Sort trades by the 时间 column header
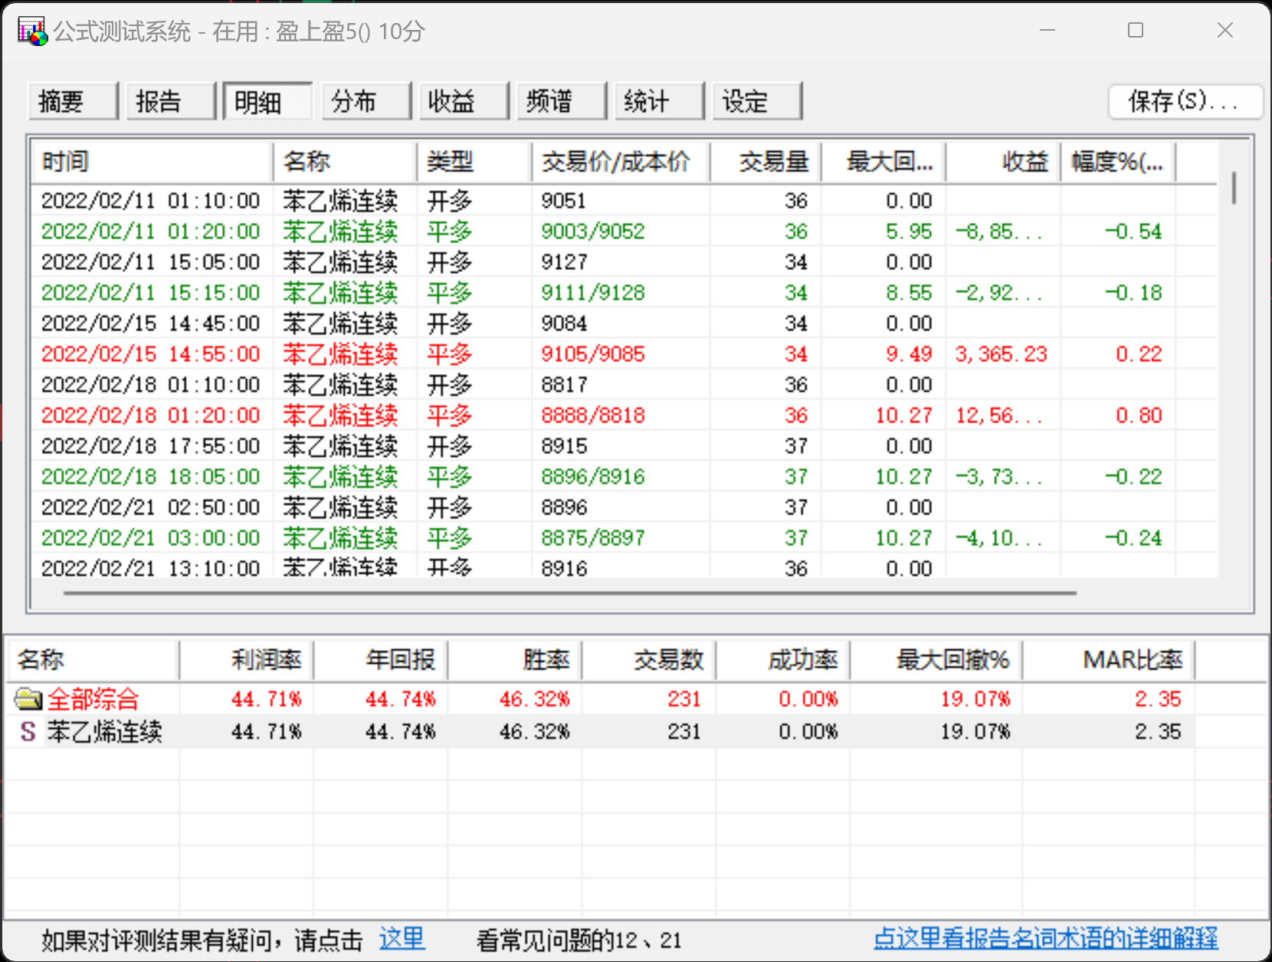The image size is (1272, 962). click(x=152, y=162)
